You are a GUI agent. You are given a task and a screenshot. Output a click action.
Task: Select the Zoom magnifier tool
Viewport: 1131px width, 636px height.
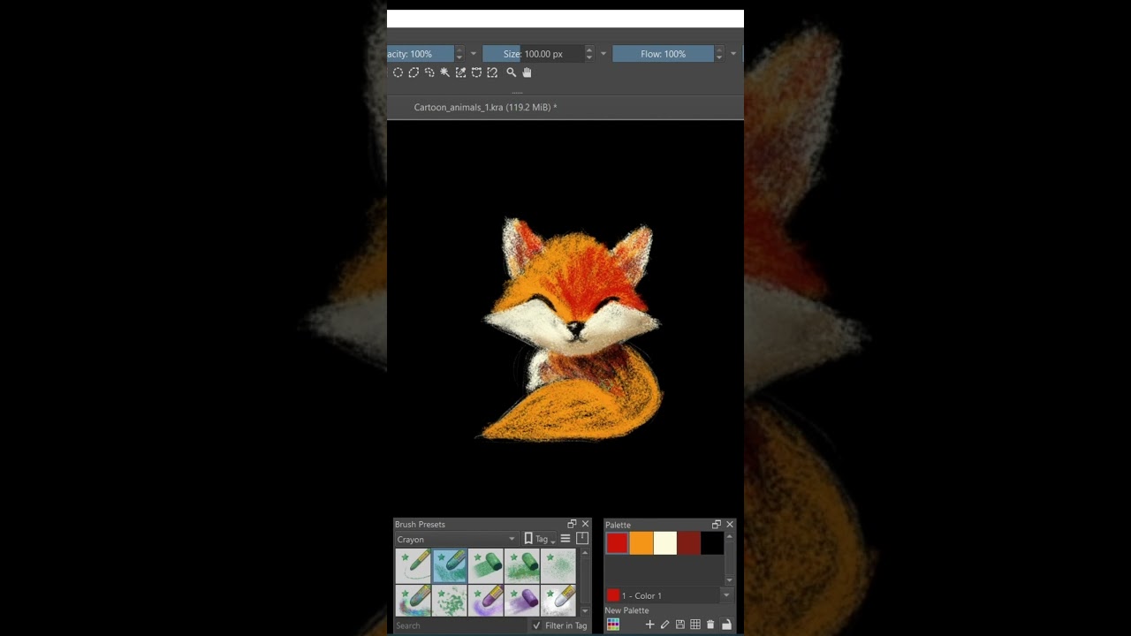point(511,72)
